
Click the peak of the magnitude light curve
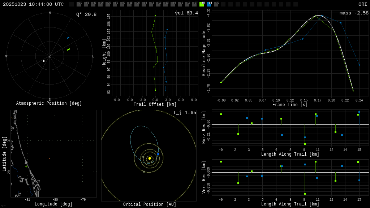point(318,16)
